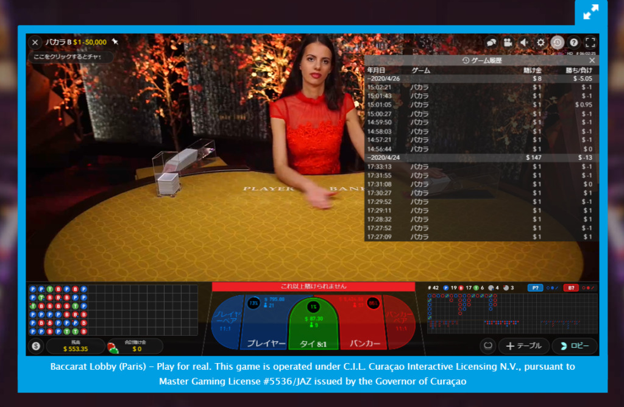Click the video camera settings icon

pos(508,43)
